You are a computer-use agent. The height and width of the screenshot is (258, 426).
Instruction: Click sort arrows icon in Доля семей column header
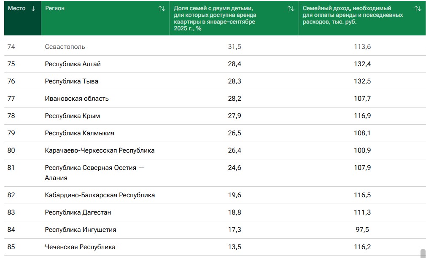pos(291,8)
